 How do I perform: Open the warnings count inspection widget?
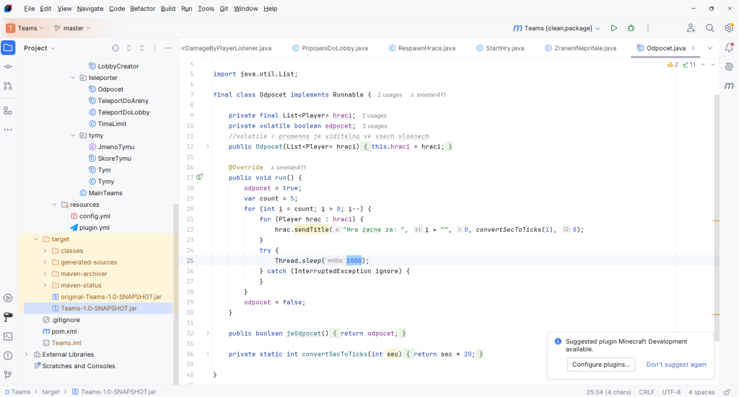click(681, 65)
